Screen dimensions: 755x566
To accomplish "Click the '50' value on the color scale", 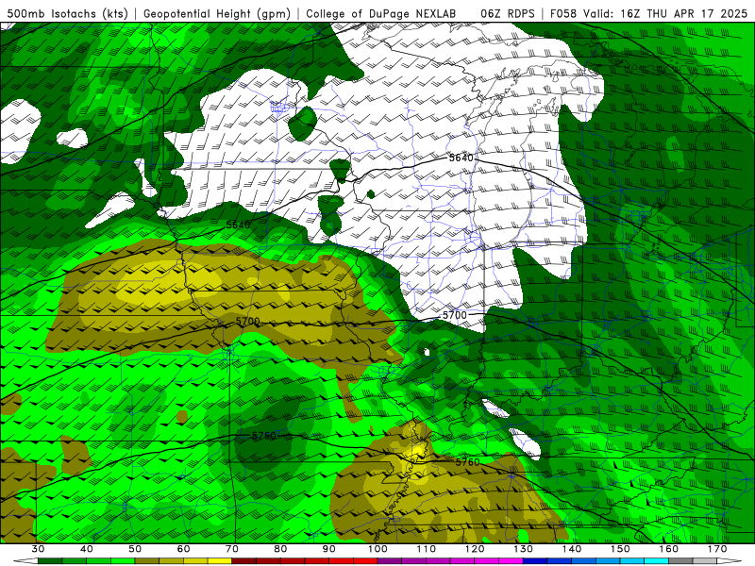I will point(135,549).
